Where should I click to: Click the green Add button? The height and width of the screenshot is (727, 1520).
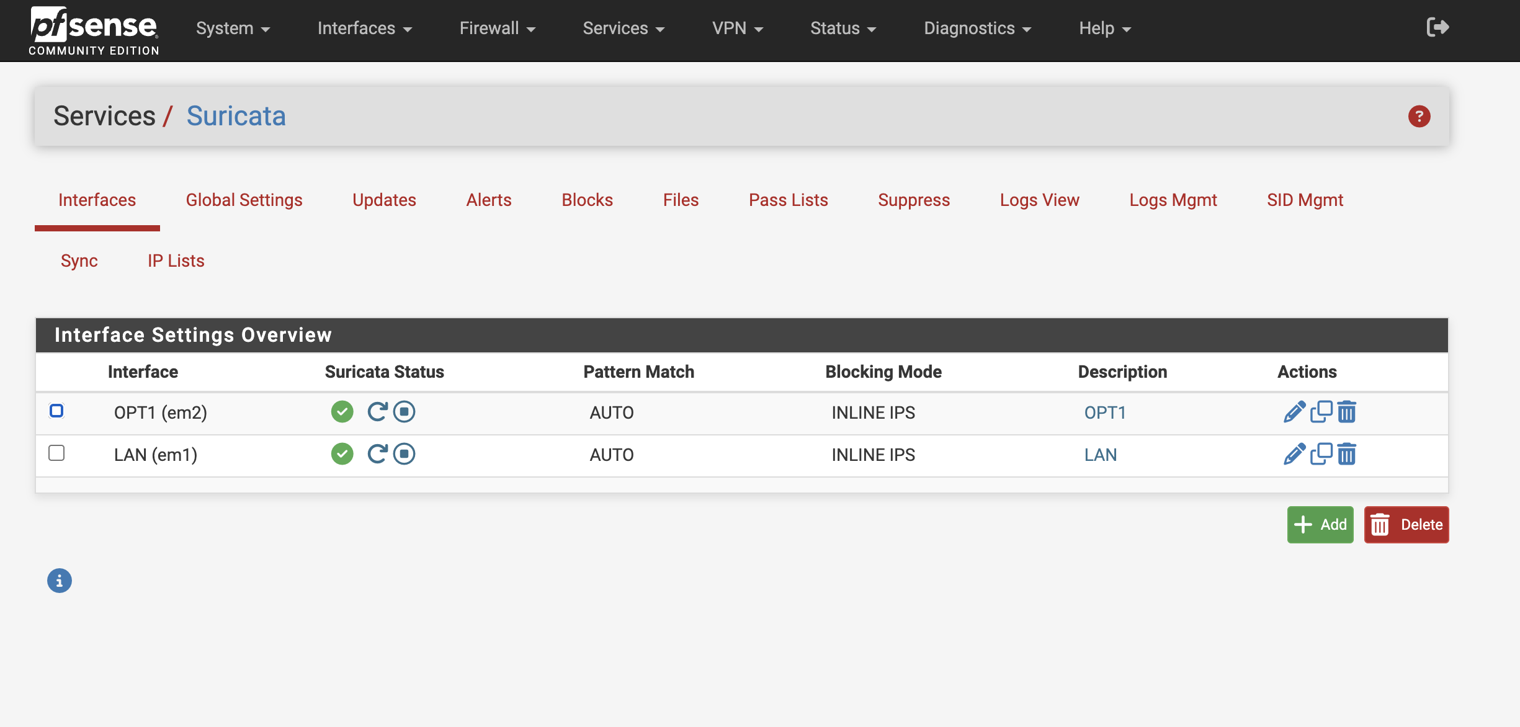pyautogui.click(x=1320, y=525)
